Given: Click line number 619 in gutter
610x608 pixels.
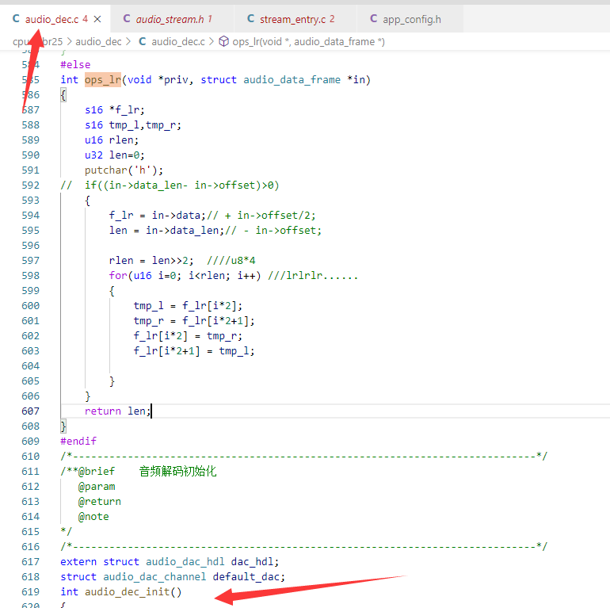Looking at the screenshot, I should tap(30, 592).
